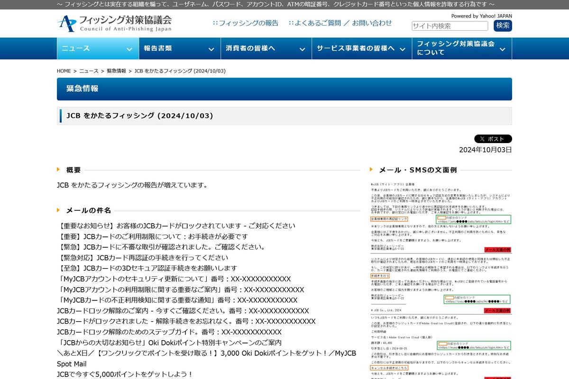569x379 pixels.
Task: Open the first mail example image
Action: [441, 217]
